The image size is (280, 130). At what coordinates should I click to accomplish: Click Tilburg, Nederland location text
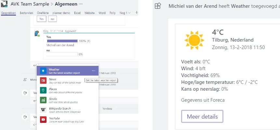(233, 40)
